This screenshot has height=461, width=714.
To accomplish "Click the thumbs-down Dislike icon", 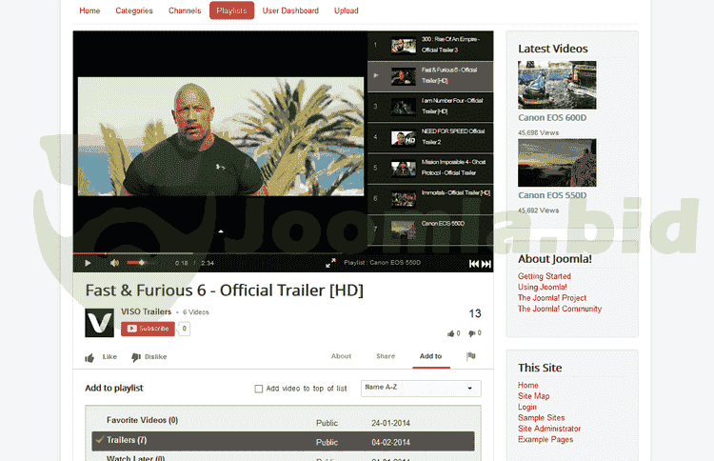I will (x=136, y=357).
